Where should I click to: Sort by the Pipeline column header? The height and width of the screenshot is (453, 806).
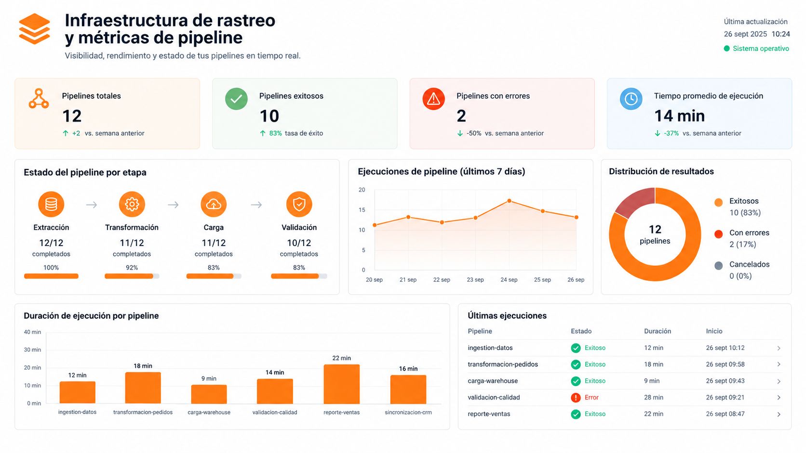coord(480,331)
